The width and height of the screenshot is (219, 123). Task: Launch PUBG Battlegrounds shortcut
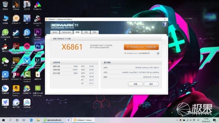click(x=16, y=63)
